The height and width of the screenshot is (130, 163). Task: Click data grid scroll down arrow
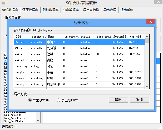tap(147, 87)
